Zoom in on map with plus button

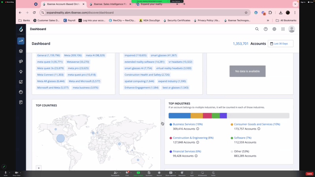39,168
